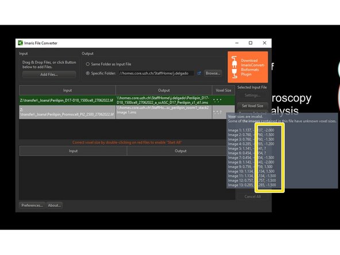Click the plug icon in orange banner
This screenshot has width=340, height=255.
pos(234,67)
